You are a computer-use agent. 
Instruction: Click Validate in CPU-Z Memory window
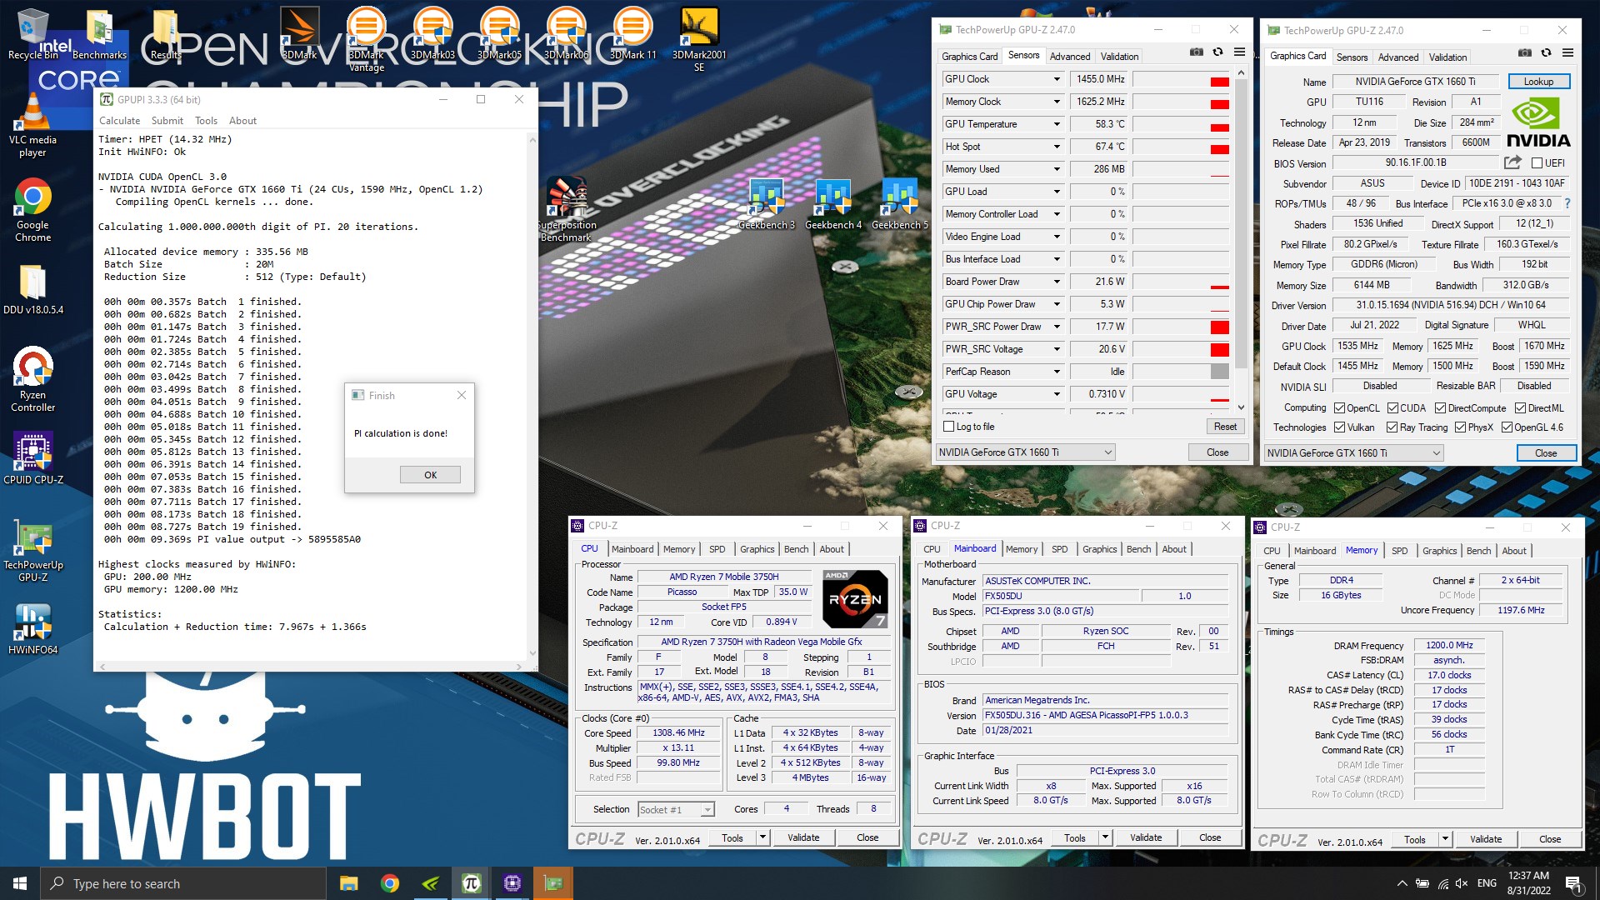point(1485,839)
